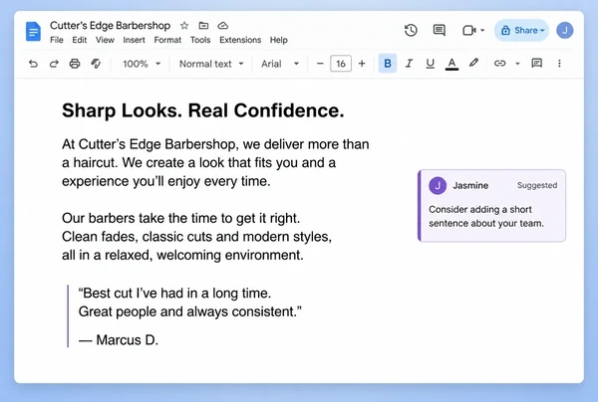
Task: Click the Suggested label on comment
Action: [x=537, y=185]
